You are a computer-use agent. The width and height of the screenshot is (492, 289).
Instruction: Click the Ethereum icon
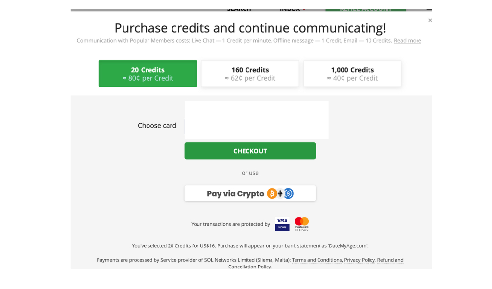[280, 194]
